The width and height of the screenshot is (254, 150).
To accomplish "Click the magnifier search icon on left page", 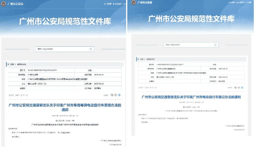I will (x=91, y=49).
